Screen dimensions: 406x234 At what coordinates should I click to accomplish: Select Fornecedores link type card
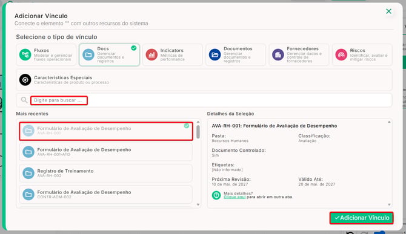click(x=299, y=55)
